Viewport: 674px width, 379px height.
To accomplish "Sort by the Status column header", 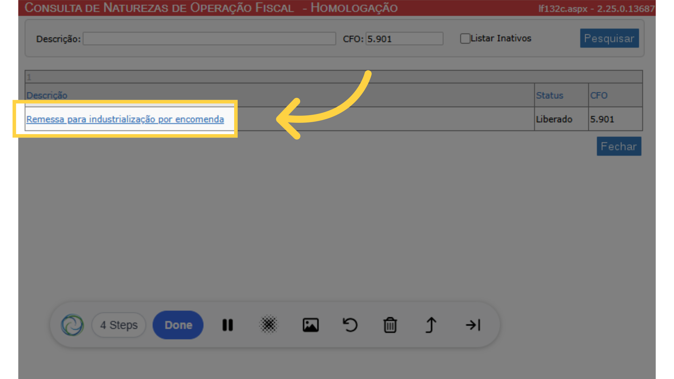I will [549, 95].
